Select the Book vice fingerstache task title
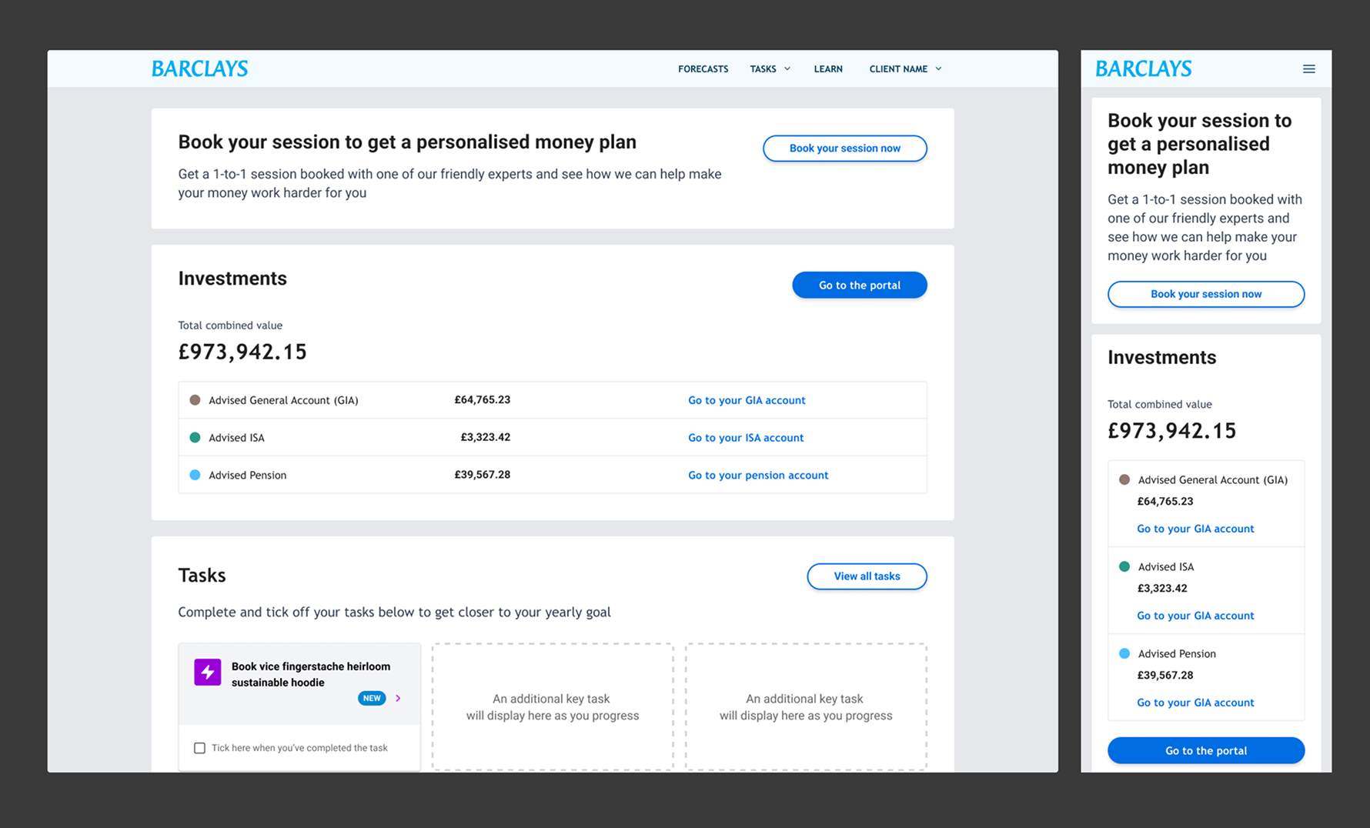The width and height of the screenshot is (1370, 828). pyautogui.click(x=310, y=674)
